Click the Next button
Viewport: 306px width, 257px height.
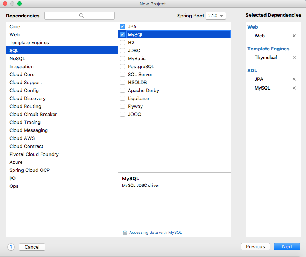(x=287, y=246)
